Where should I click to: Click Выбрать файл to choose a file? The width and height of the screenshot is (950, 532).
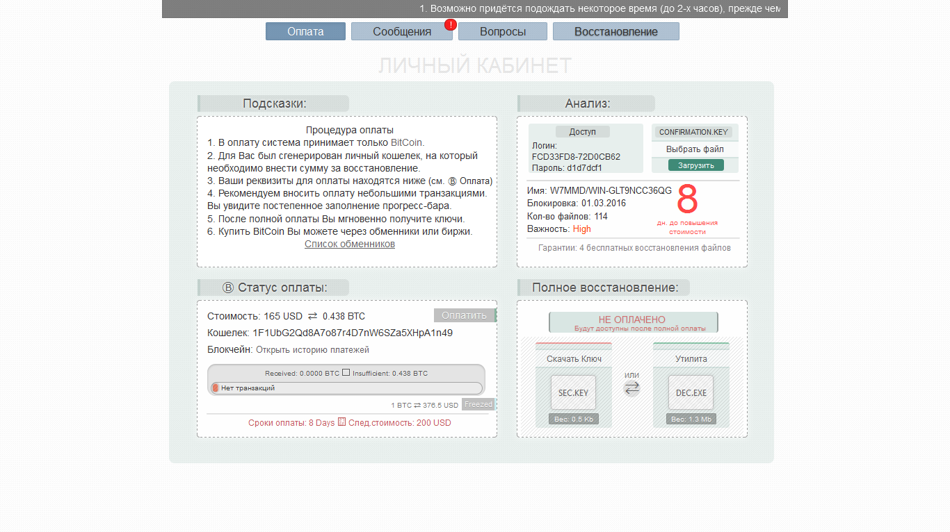(695, 149)
